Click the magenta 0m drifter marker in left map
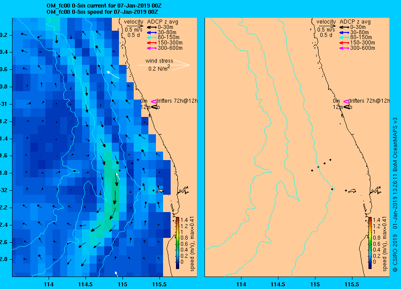 (154, 101)
